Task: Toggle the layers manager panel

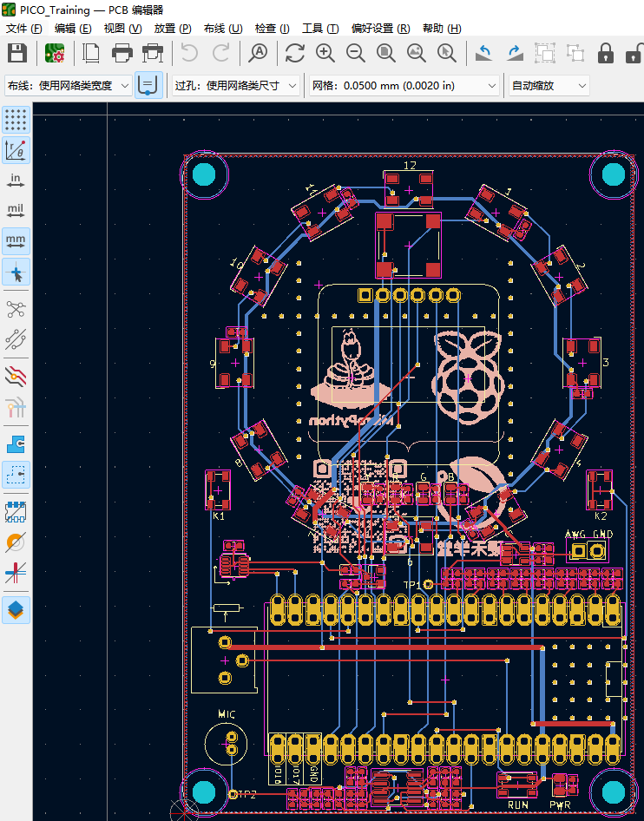Action: pos(16,609)
